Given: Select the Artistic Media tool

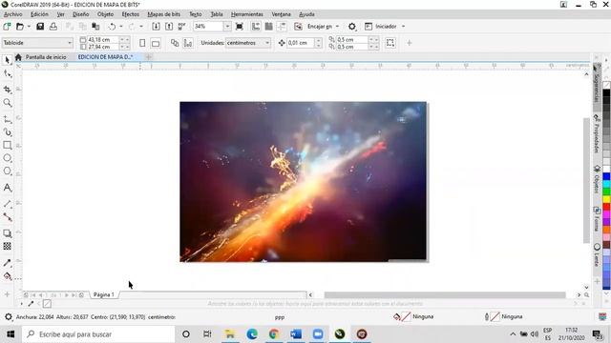Looking at the screenshot, I should (x=7, y=132).
